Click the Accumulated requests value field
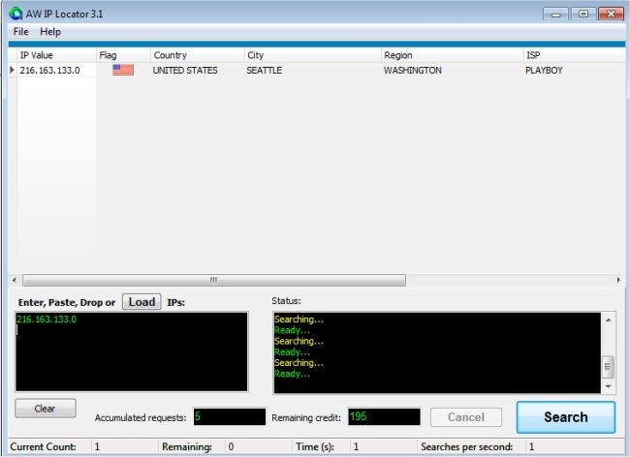Screen dimensions: 630x457 tap(230, 416)
